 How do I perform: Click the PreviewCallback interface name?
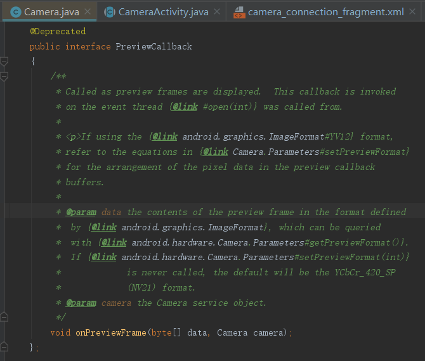coord(154,46)
